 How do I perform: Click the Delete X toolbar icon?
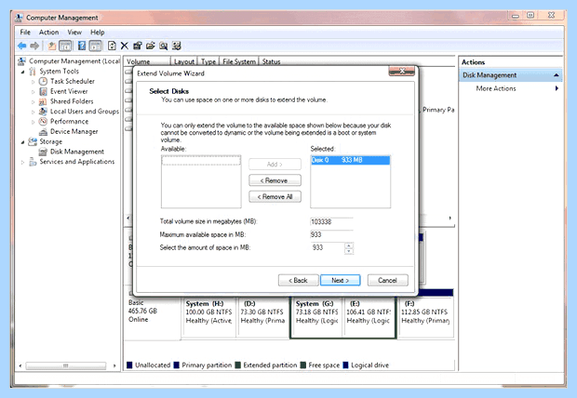click(125, 46)
